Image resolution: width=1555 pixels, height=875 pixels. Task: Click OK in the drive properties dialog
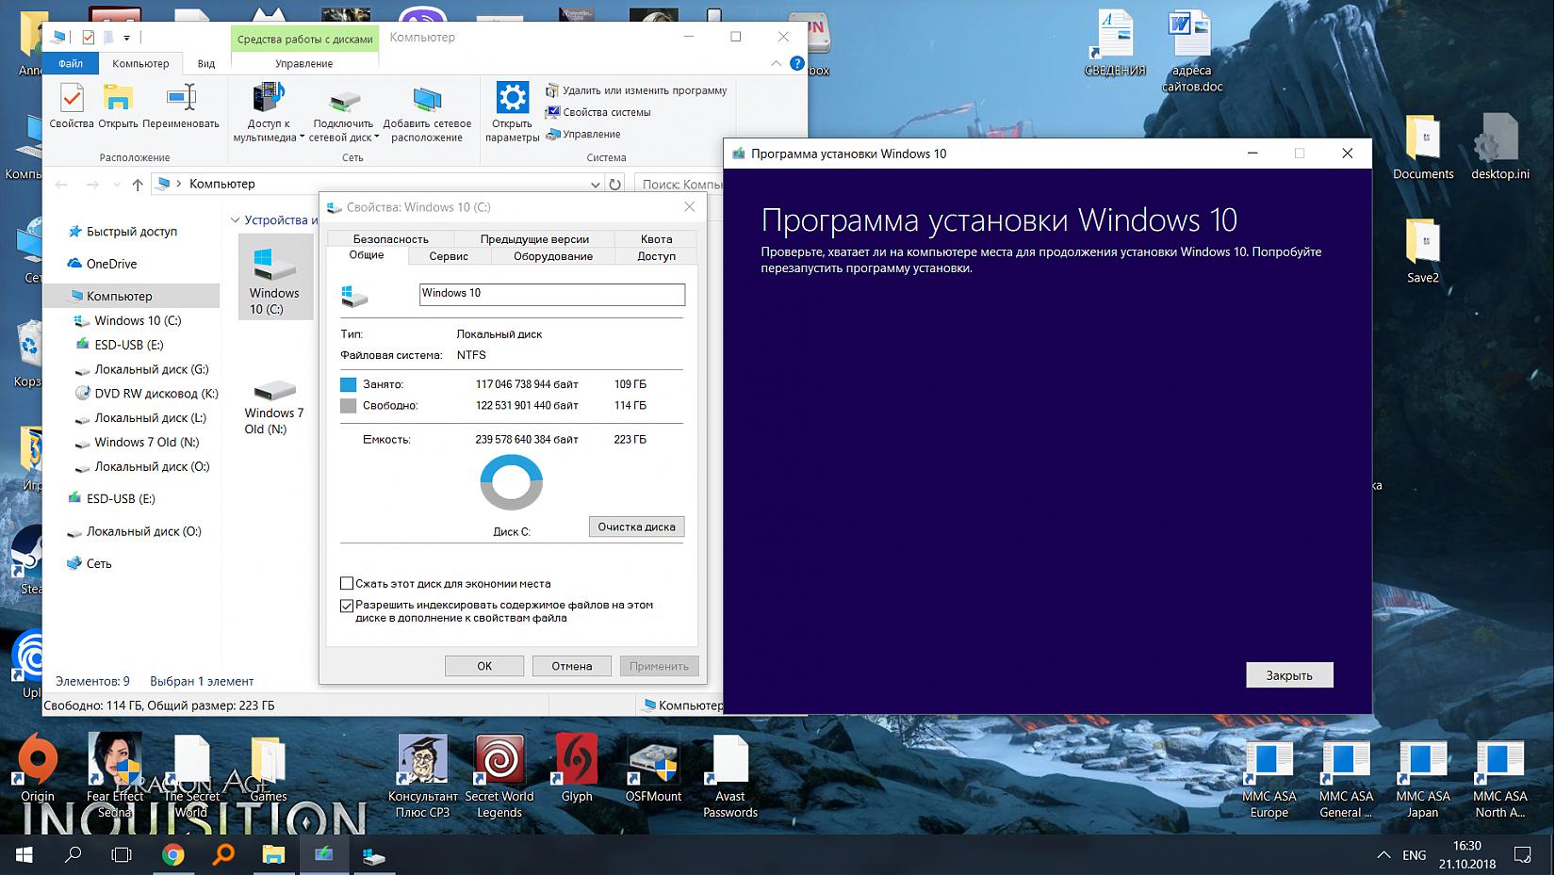click(484, 666)
